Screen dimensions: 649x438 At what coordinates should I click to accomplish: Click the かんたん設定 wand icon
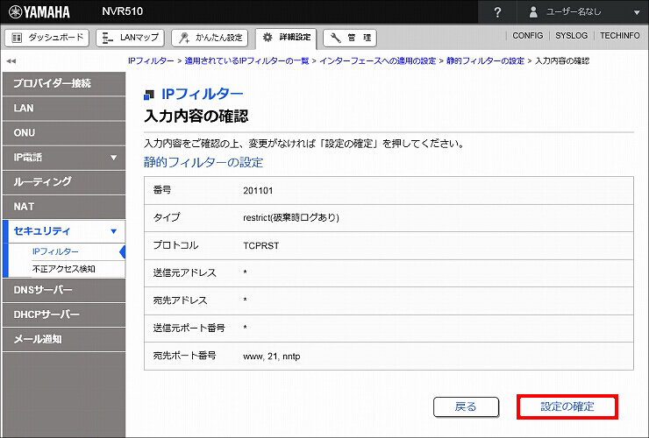pos(184,38)
